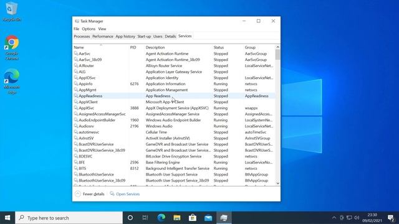Viewport: 399px width, 224px height.
Task: Select the Appinfo service name
Action: pyautogui.click(x=85, y=84)
